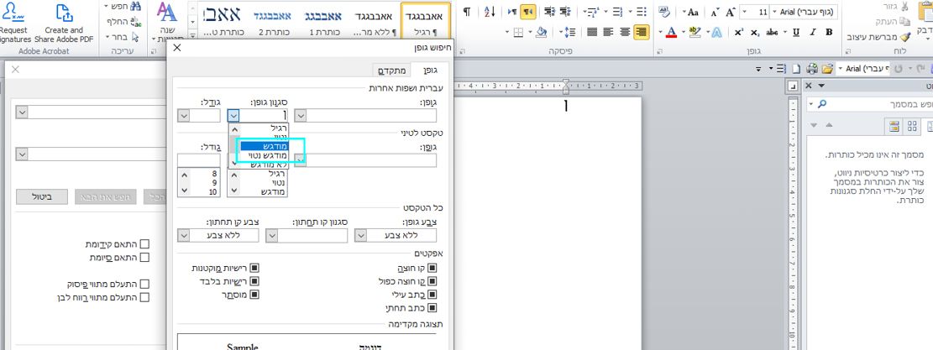This screenshot has width=933, height=350.
Task: Set left-to-right text direction
Action: 511,12
